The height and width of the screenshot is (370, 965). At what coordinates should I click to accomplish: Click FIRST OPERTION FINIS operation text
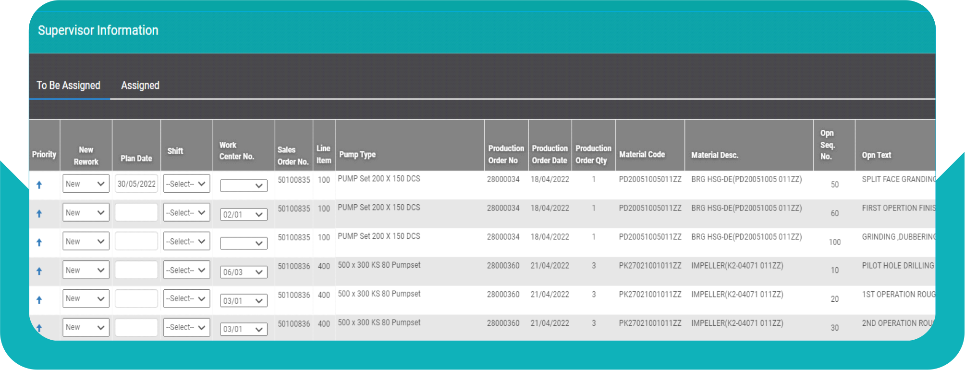899,208
